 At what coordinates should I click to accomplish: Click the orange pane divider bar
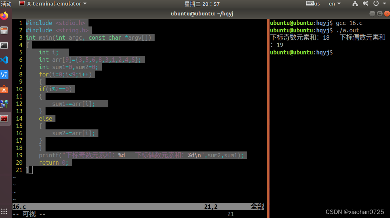click(268, 118)
